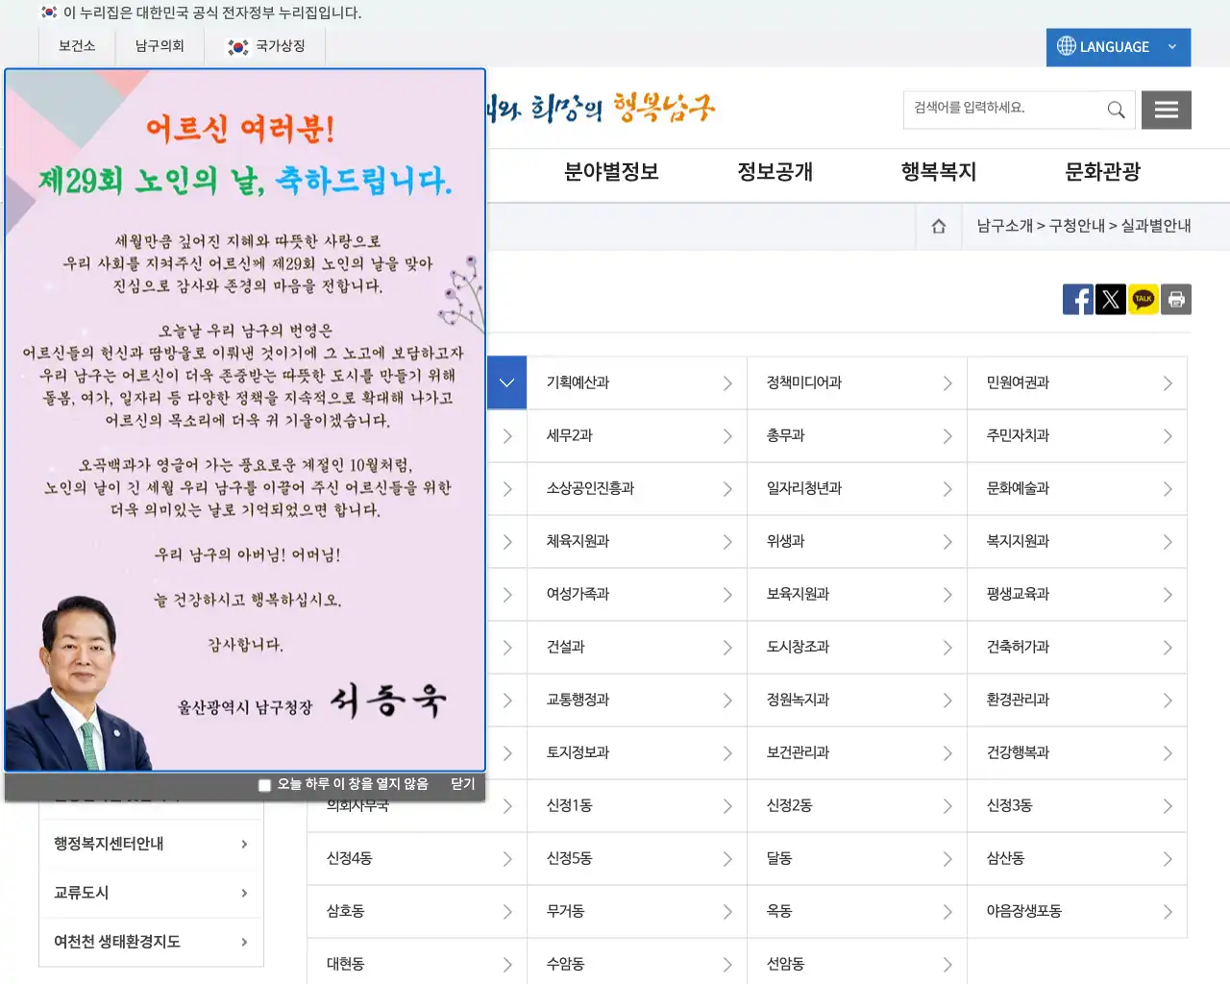Image resolution: width=1230 pixels, height=984 pixels.
Task: Open 신정5동 community center
Action: click(x=637, y=858)
